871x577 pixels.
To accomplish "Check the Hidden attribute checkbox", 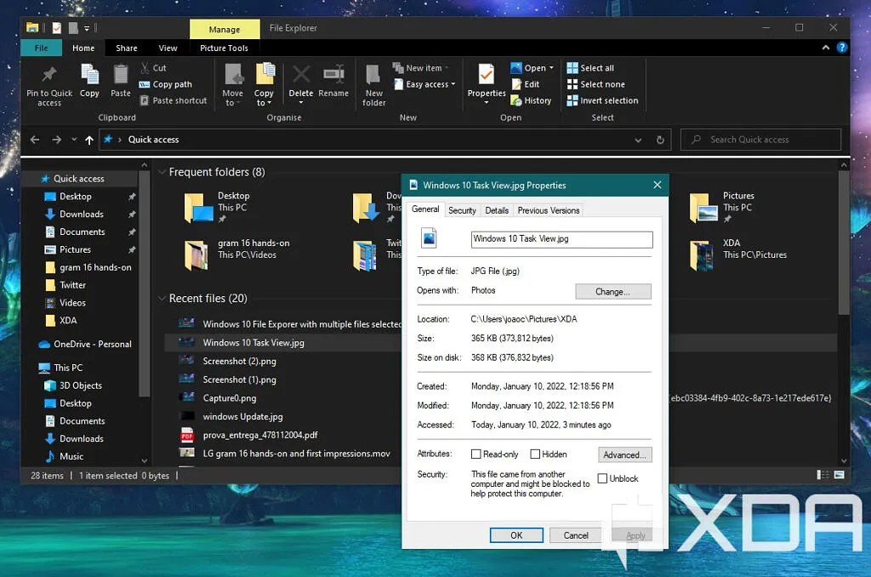I will (x=534, y=454).
